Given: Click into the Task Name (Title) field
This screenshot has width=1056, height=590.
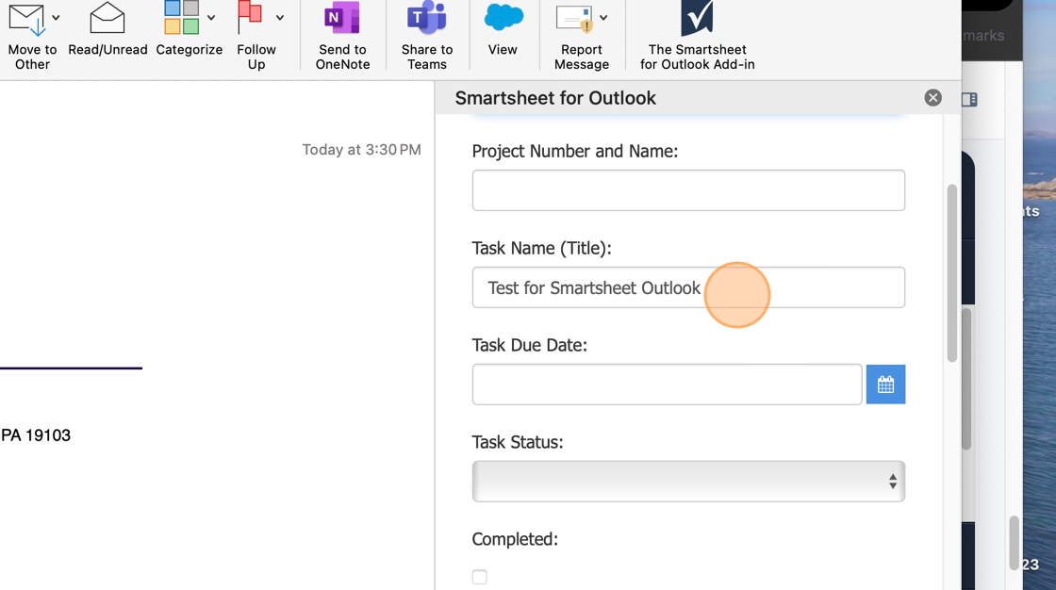Looking at the screenshot, I should point(688,287).
